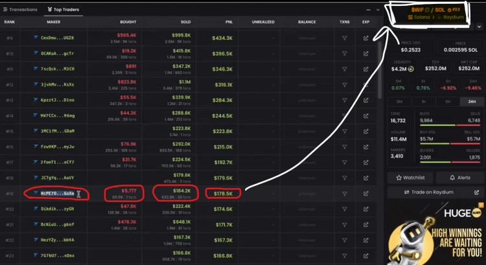The image size is (486, 265).
Task: Filter transactions for rank #19 maker
Action: (345, 193)
